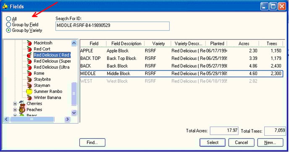Select the Peaches tree label
The image size is (289, 152).
[x=34, y=110]
